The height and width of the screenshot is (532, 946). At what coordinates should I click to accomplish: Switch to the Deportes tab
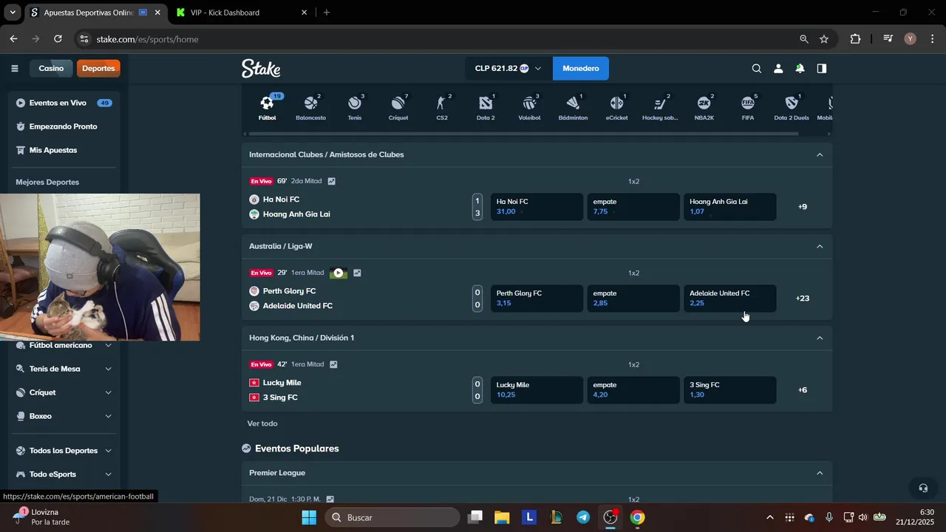pyautogui.click(x=98, y=69)
